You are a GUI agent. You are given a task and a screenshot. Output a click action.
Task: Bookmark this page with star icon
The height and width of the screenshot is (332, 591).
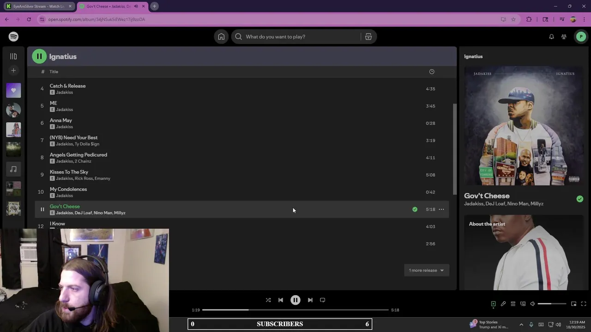tap(513, 19)
